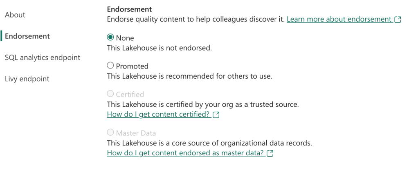The image size is (418, 170).
Task: Click the bold Endorsement heading
Action: click(x=129, y=9)
